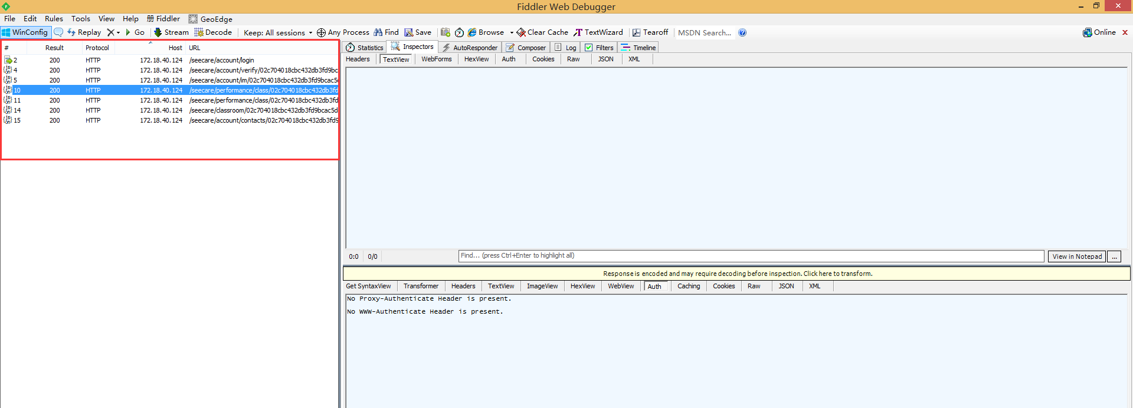Select session 15 account/contacts
Viewport: 1133px width, 408px height.
coord(170,120)
